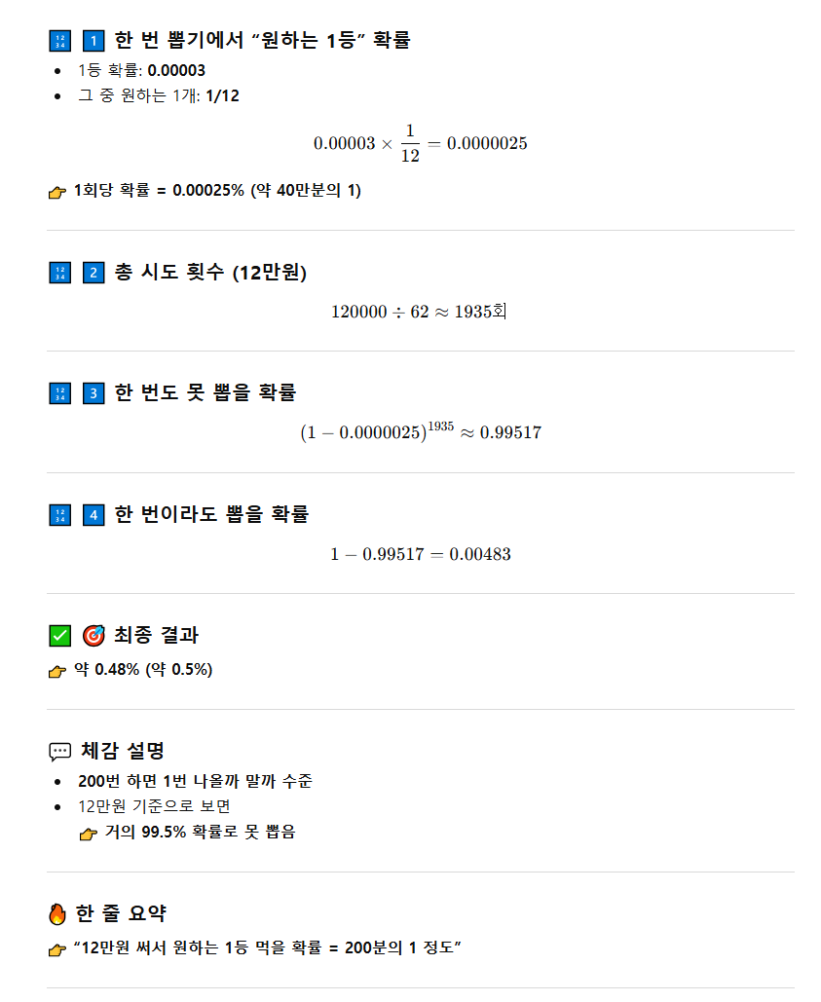The width and height of the screenshot is (821, 1002).
Task: Click the blue number 4 keycap icon
Action: click(93, 514)
